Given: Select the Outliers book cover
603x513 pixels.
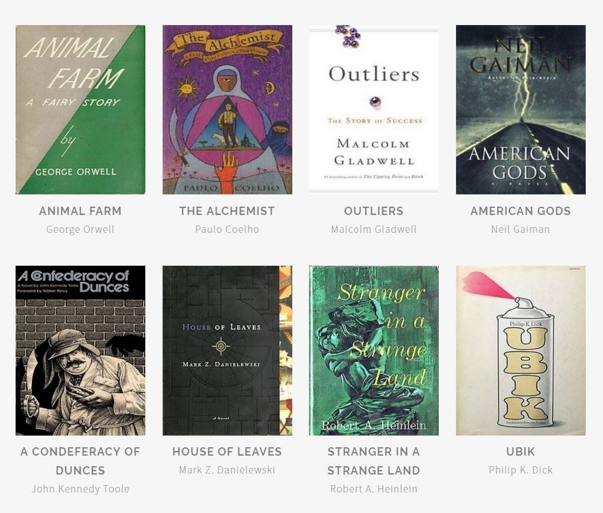Looking at the screenshot, I should point(374,110).
